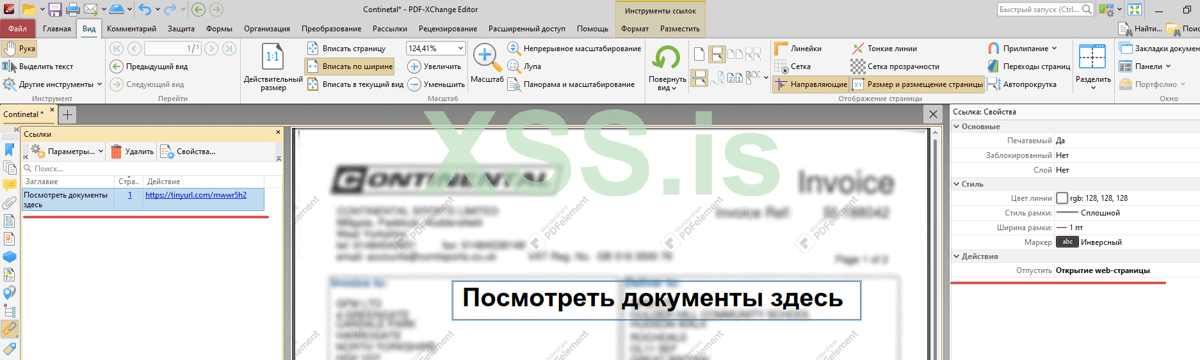Collapse the Стиль properties section
1200x360 pixels.
point(956,184)
